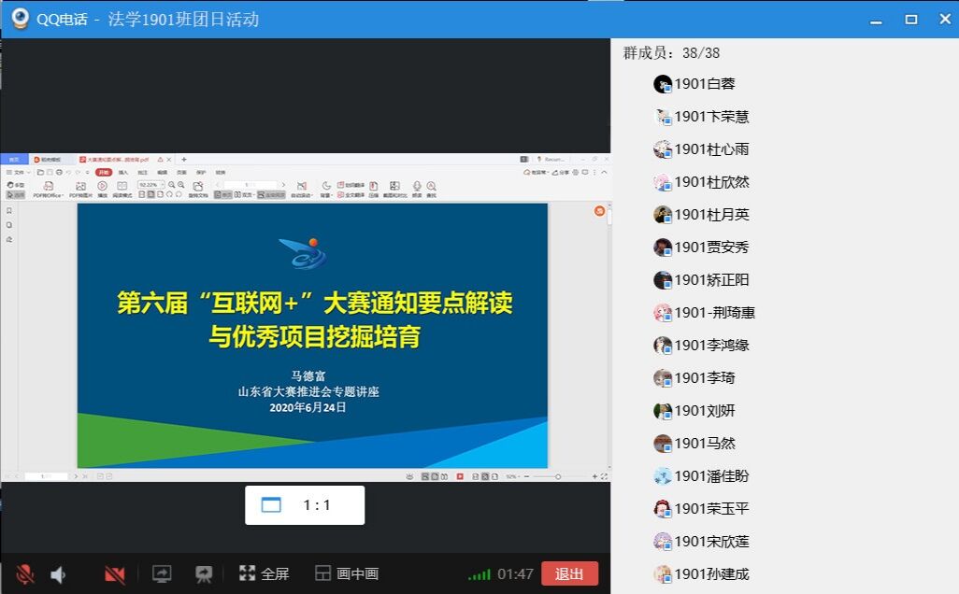The width and height of the screenshot is (959, 594).
Task: Click the speaker volume icon
Action: 59,574
